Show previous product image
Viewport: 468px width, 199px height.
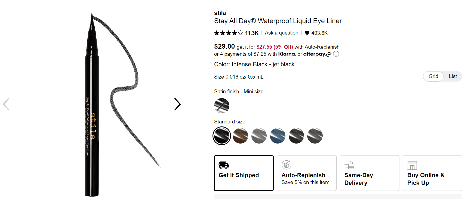click(x=6, y=104)
